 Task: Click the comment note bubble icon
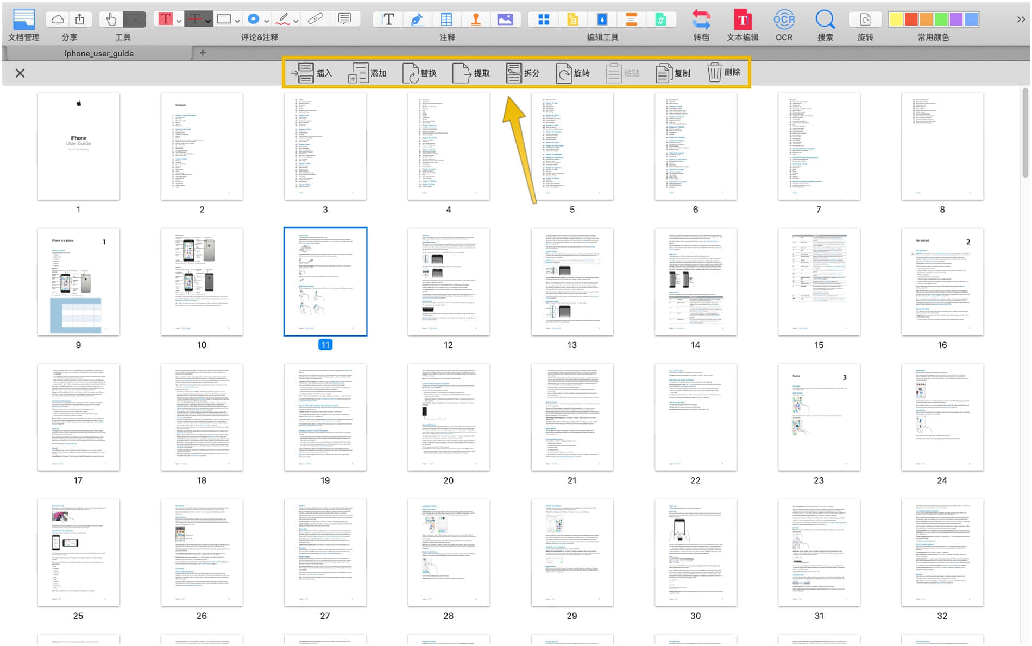pyautogui.click(x=344, y=20)
